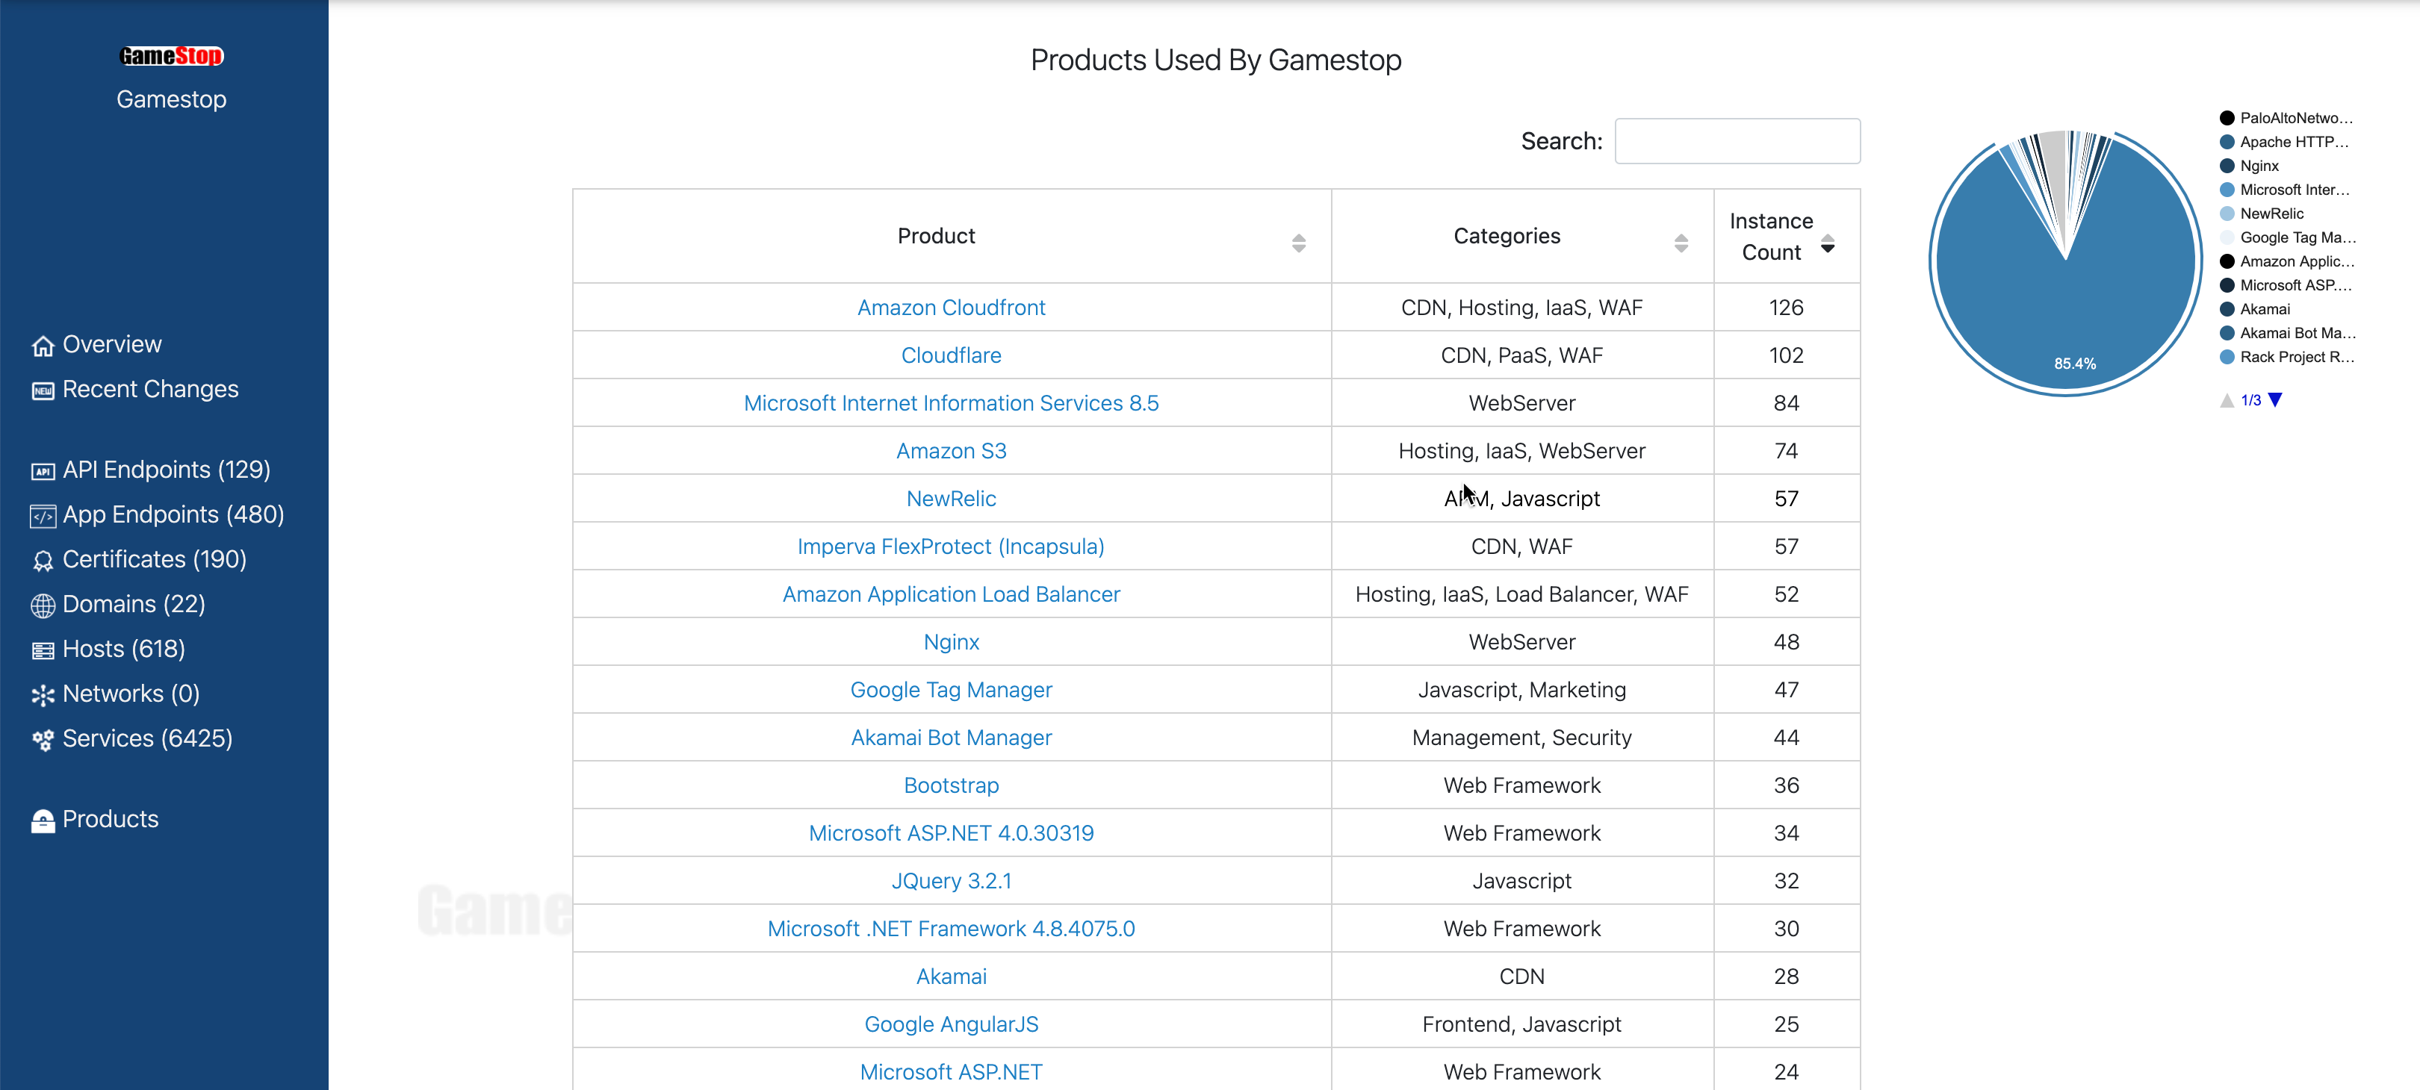The height and width of the screenshot is (1090, 2420).
Task: Open Networks (0) section
Action: tap(131, 694)
